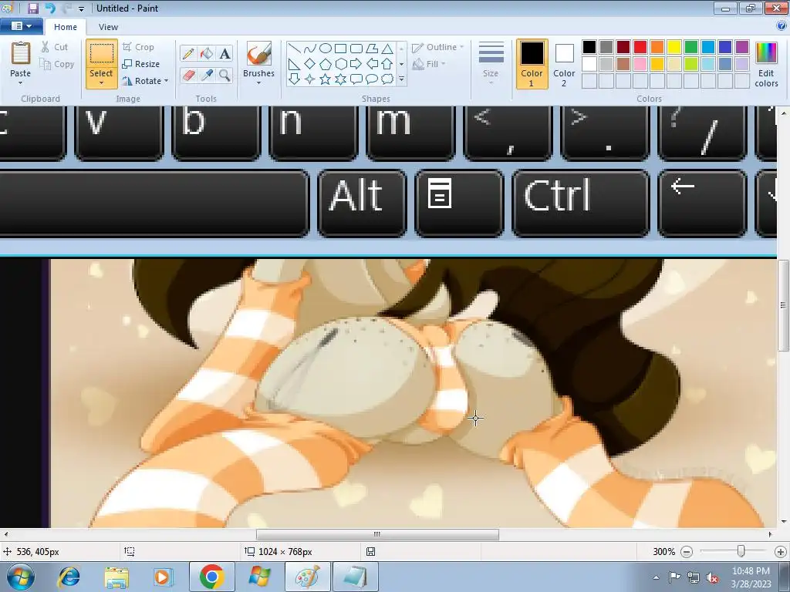Click the zoom out minus button
This screenshot has height=592, width=790.
[x=686, y=552]
